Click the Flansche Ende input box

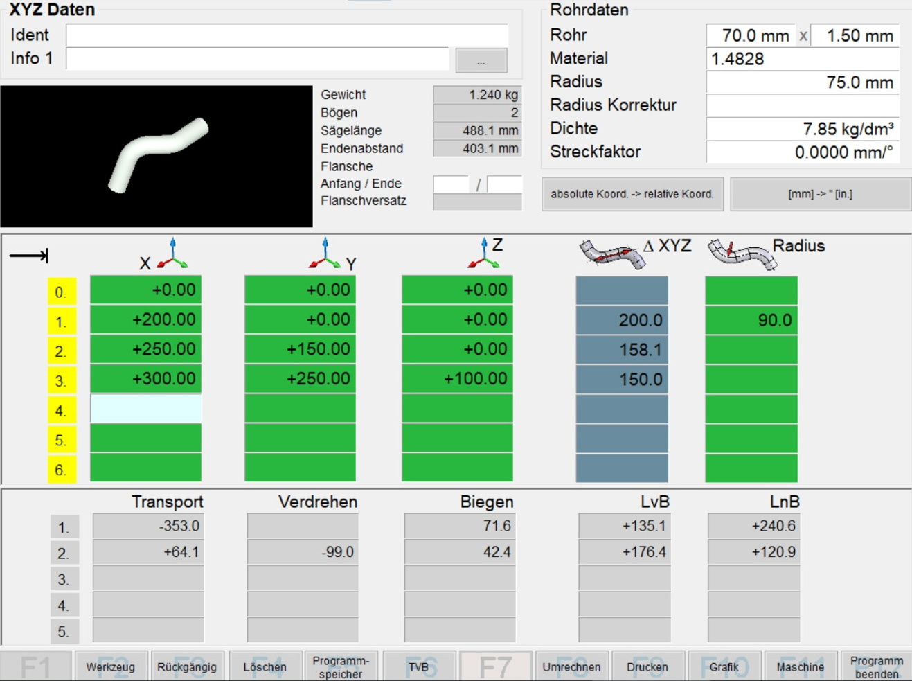pyautogui.click(x=504, y=184)
